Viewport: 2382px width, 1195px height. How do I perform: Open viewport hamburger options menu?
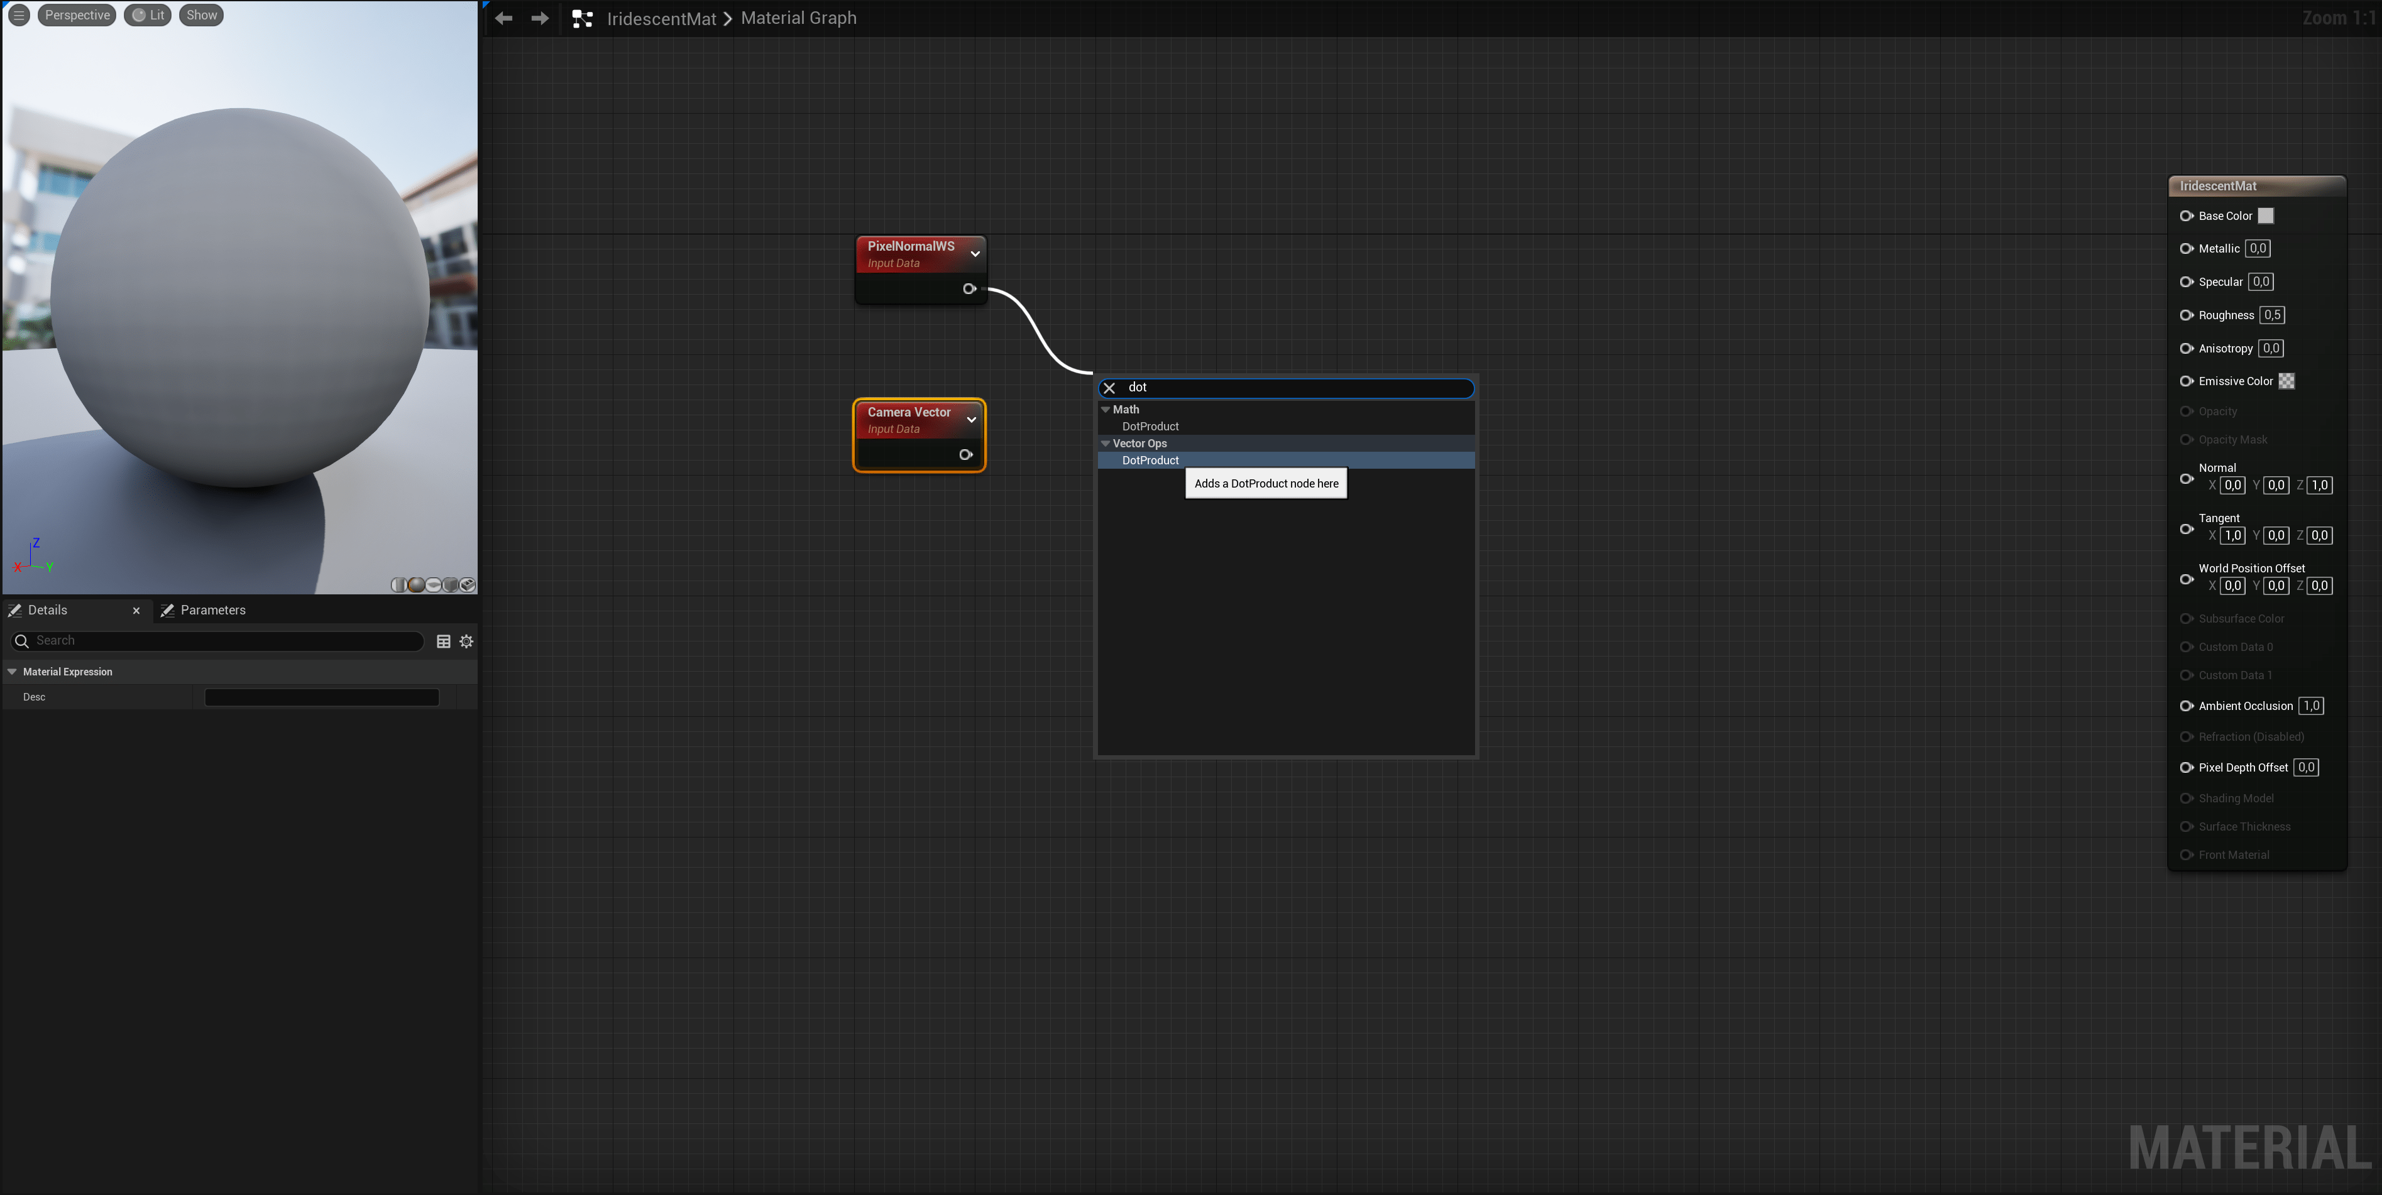click(18, 15)
